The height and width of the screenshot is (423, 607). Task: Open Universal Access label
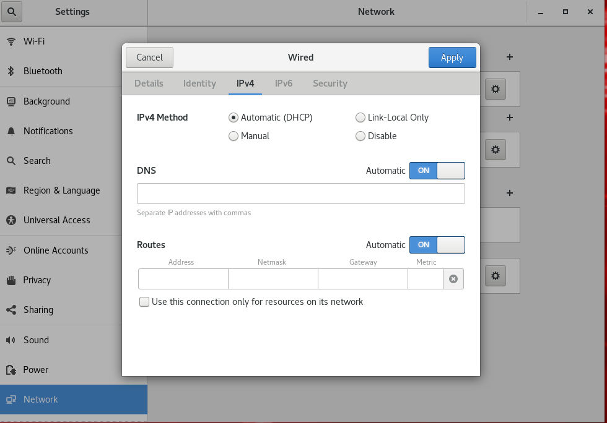coord(56,220)
